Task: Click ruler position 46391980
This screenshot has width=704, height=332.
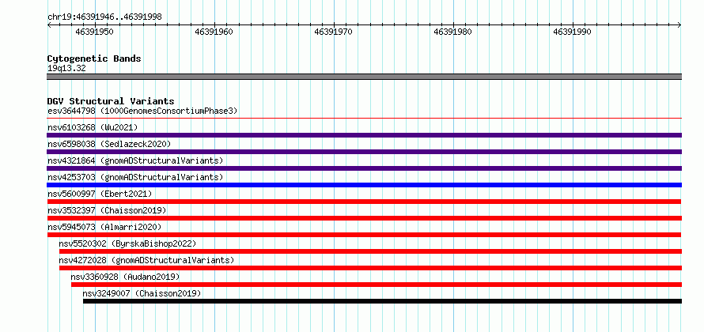Action: (x=452, y=32)
